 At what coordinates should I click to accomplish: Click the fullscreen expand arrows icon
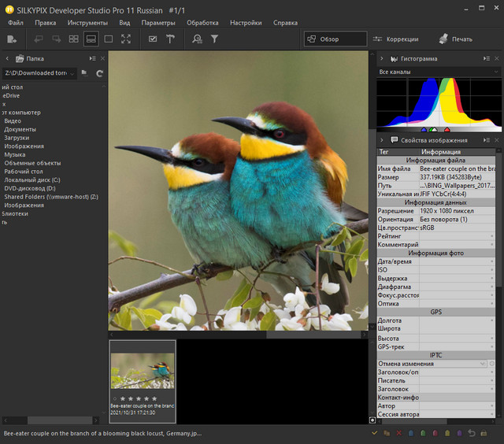click(x=126, y=39)
